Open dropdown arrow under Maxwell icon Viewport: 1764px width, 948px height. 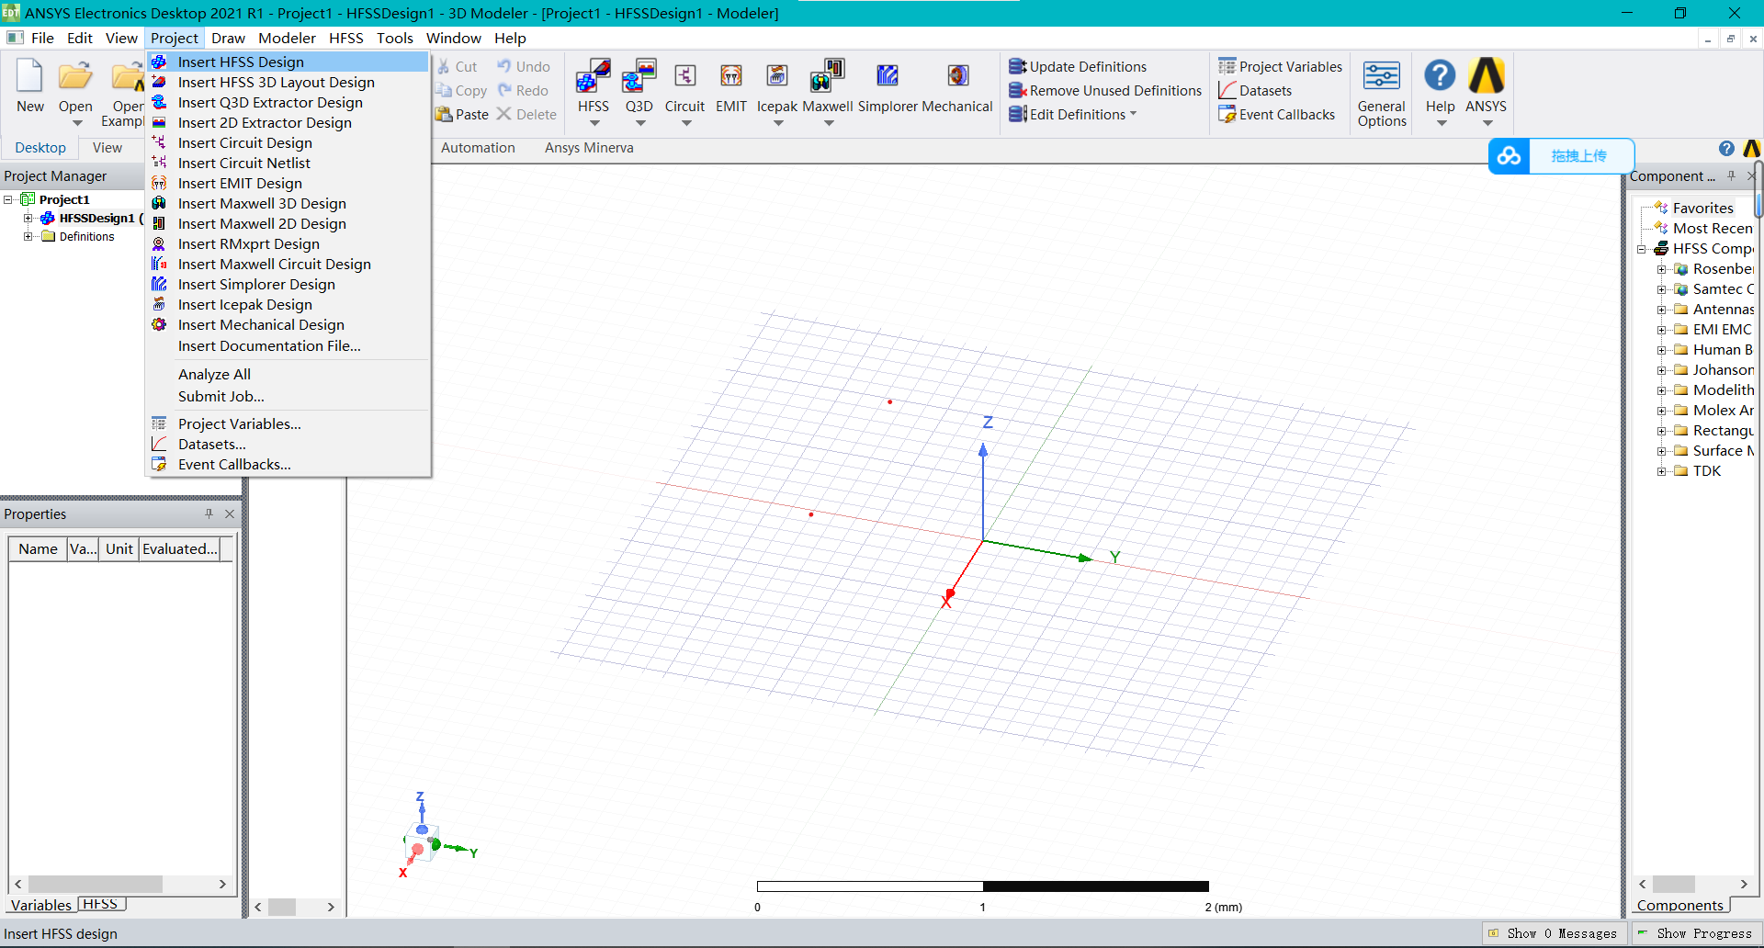pyautogui.click(x=828, y=123)
